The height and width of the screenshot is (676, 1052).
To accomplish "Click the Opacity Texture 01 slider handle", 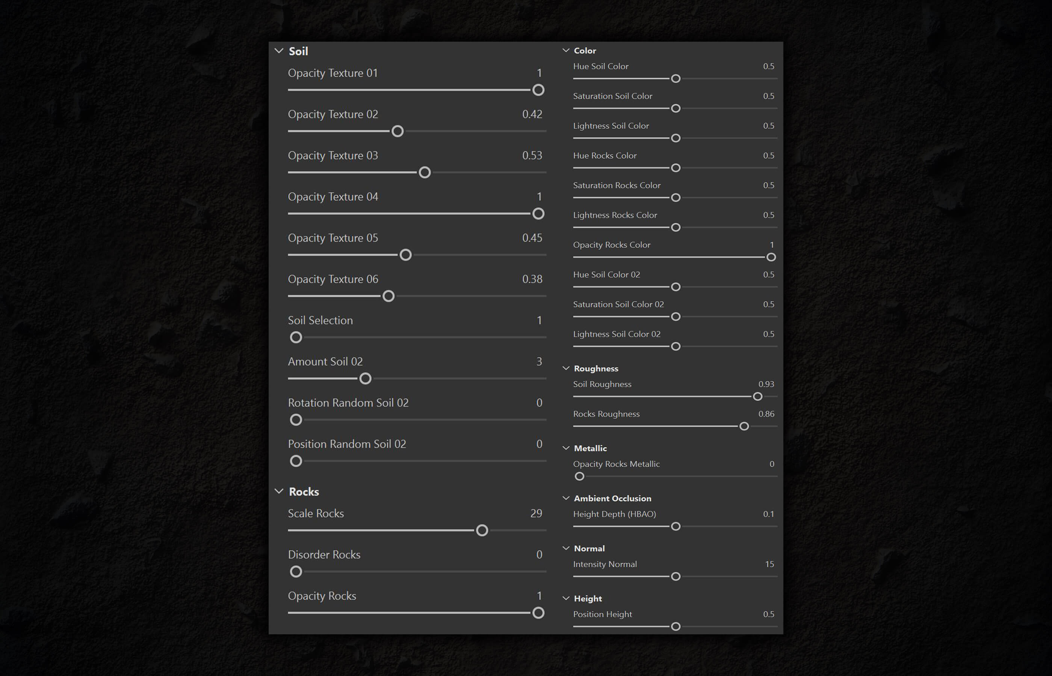I will pyautogui.click(x=538, y=90).
